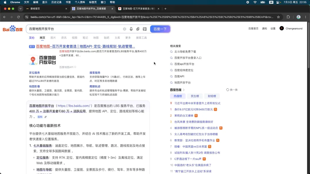Image resolution: width=310 pixels, height=174 pixels.
Task: View site information icon in address bar
Action: click(27, 17)
